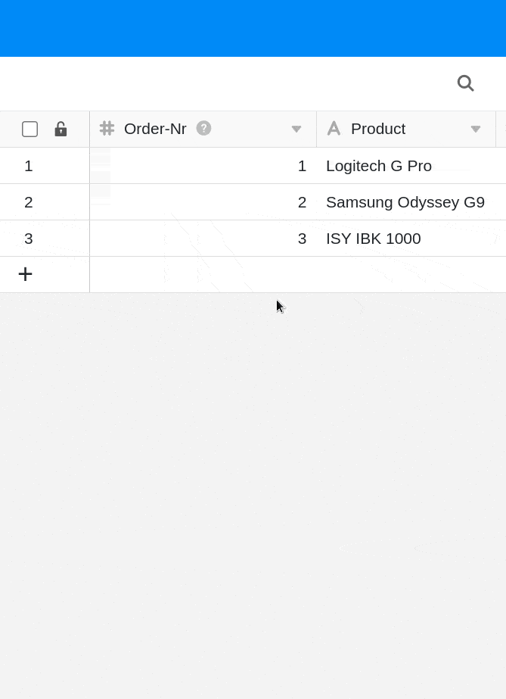The width and height of the screenshot is (506, 699).
Task: Select the Order-Nr column header label
Action: 155,129
